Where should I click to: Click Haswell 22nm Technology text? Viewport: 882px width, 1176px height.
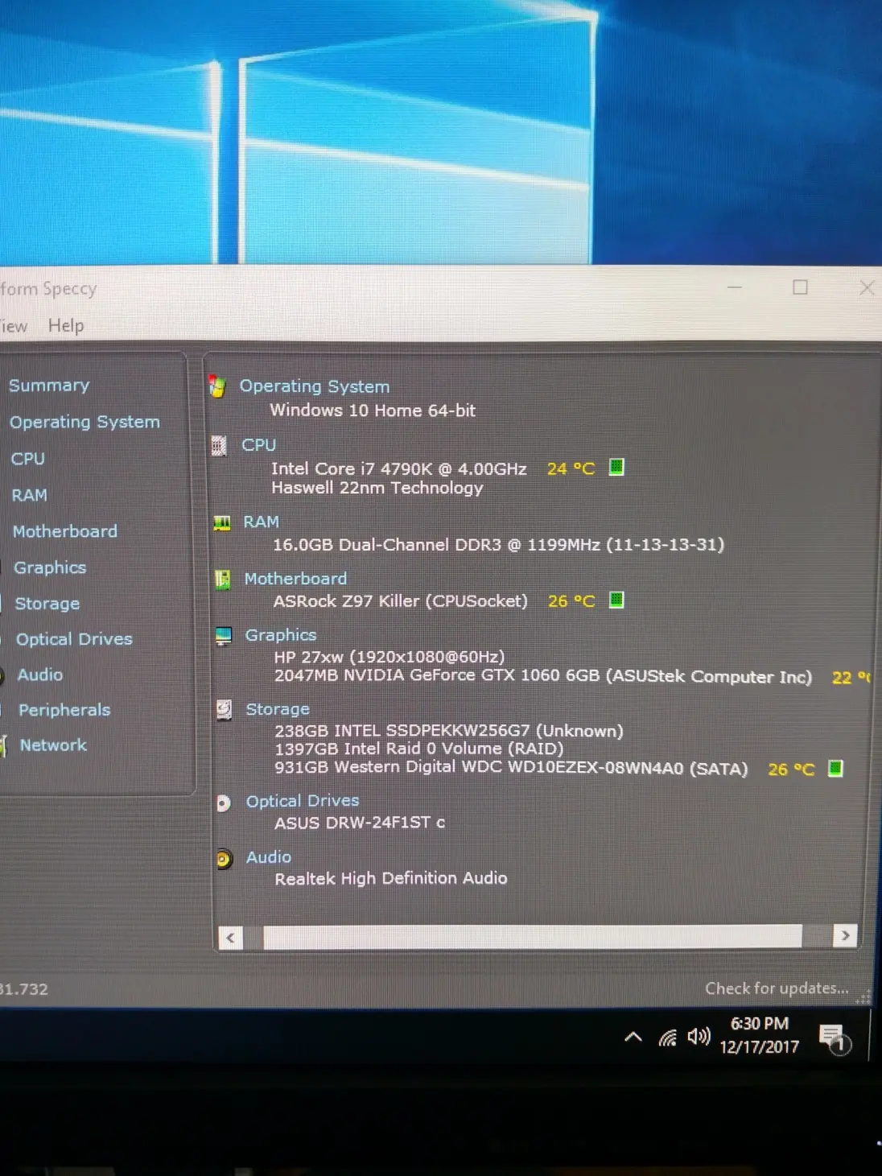click(x=377, y=488)
